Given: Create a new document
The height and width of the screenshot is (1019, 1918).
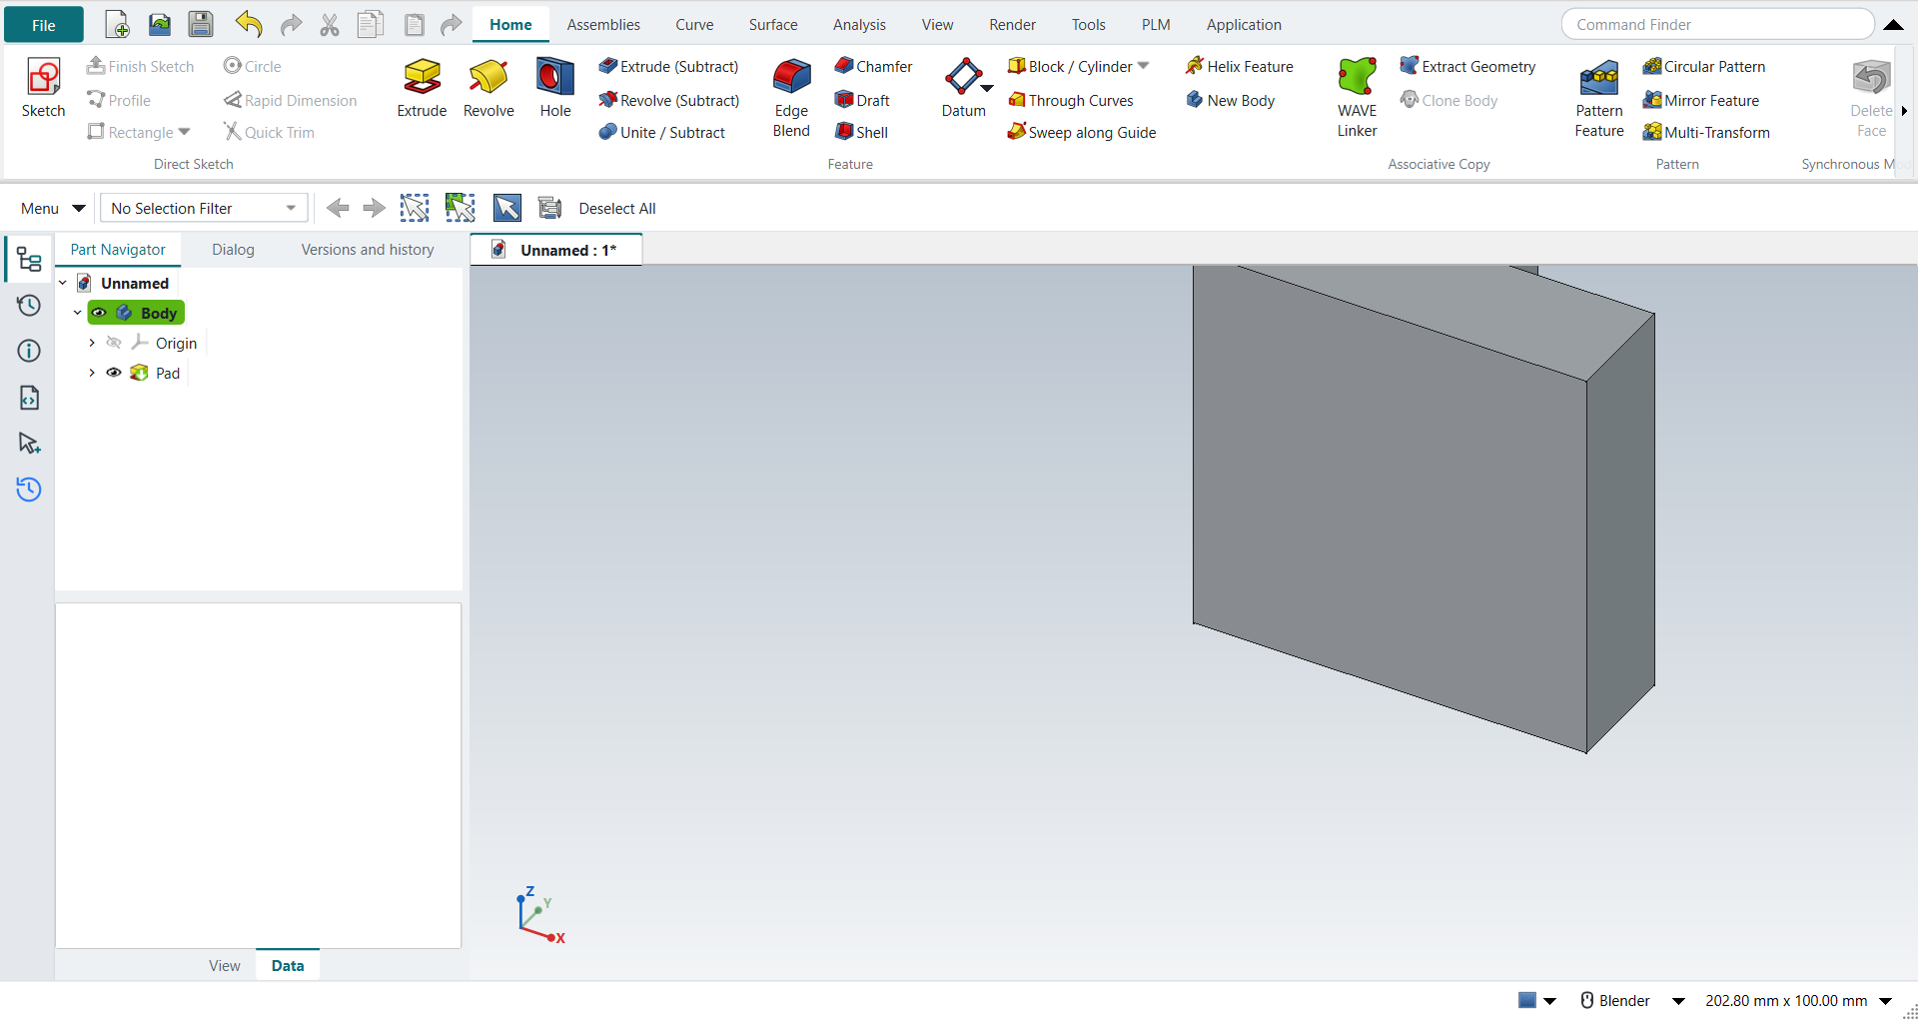Looking at the screenshot, I should pyautogui.click(x=117, y=24).
